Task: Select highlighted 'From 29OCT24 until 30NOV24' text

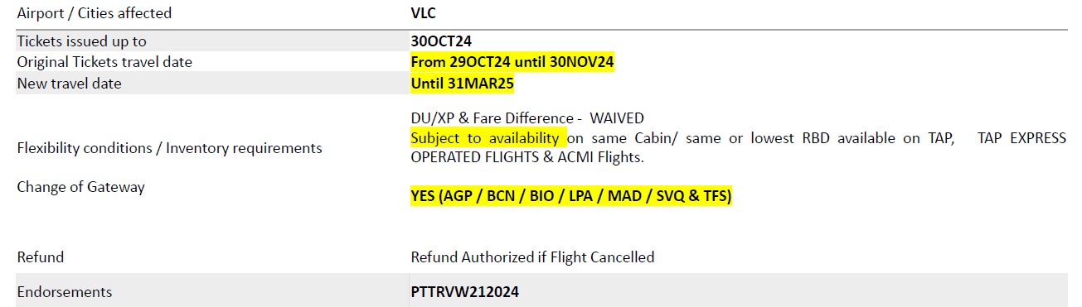Action: (512, 62)
